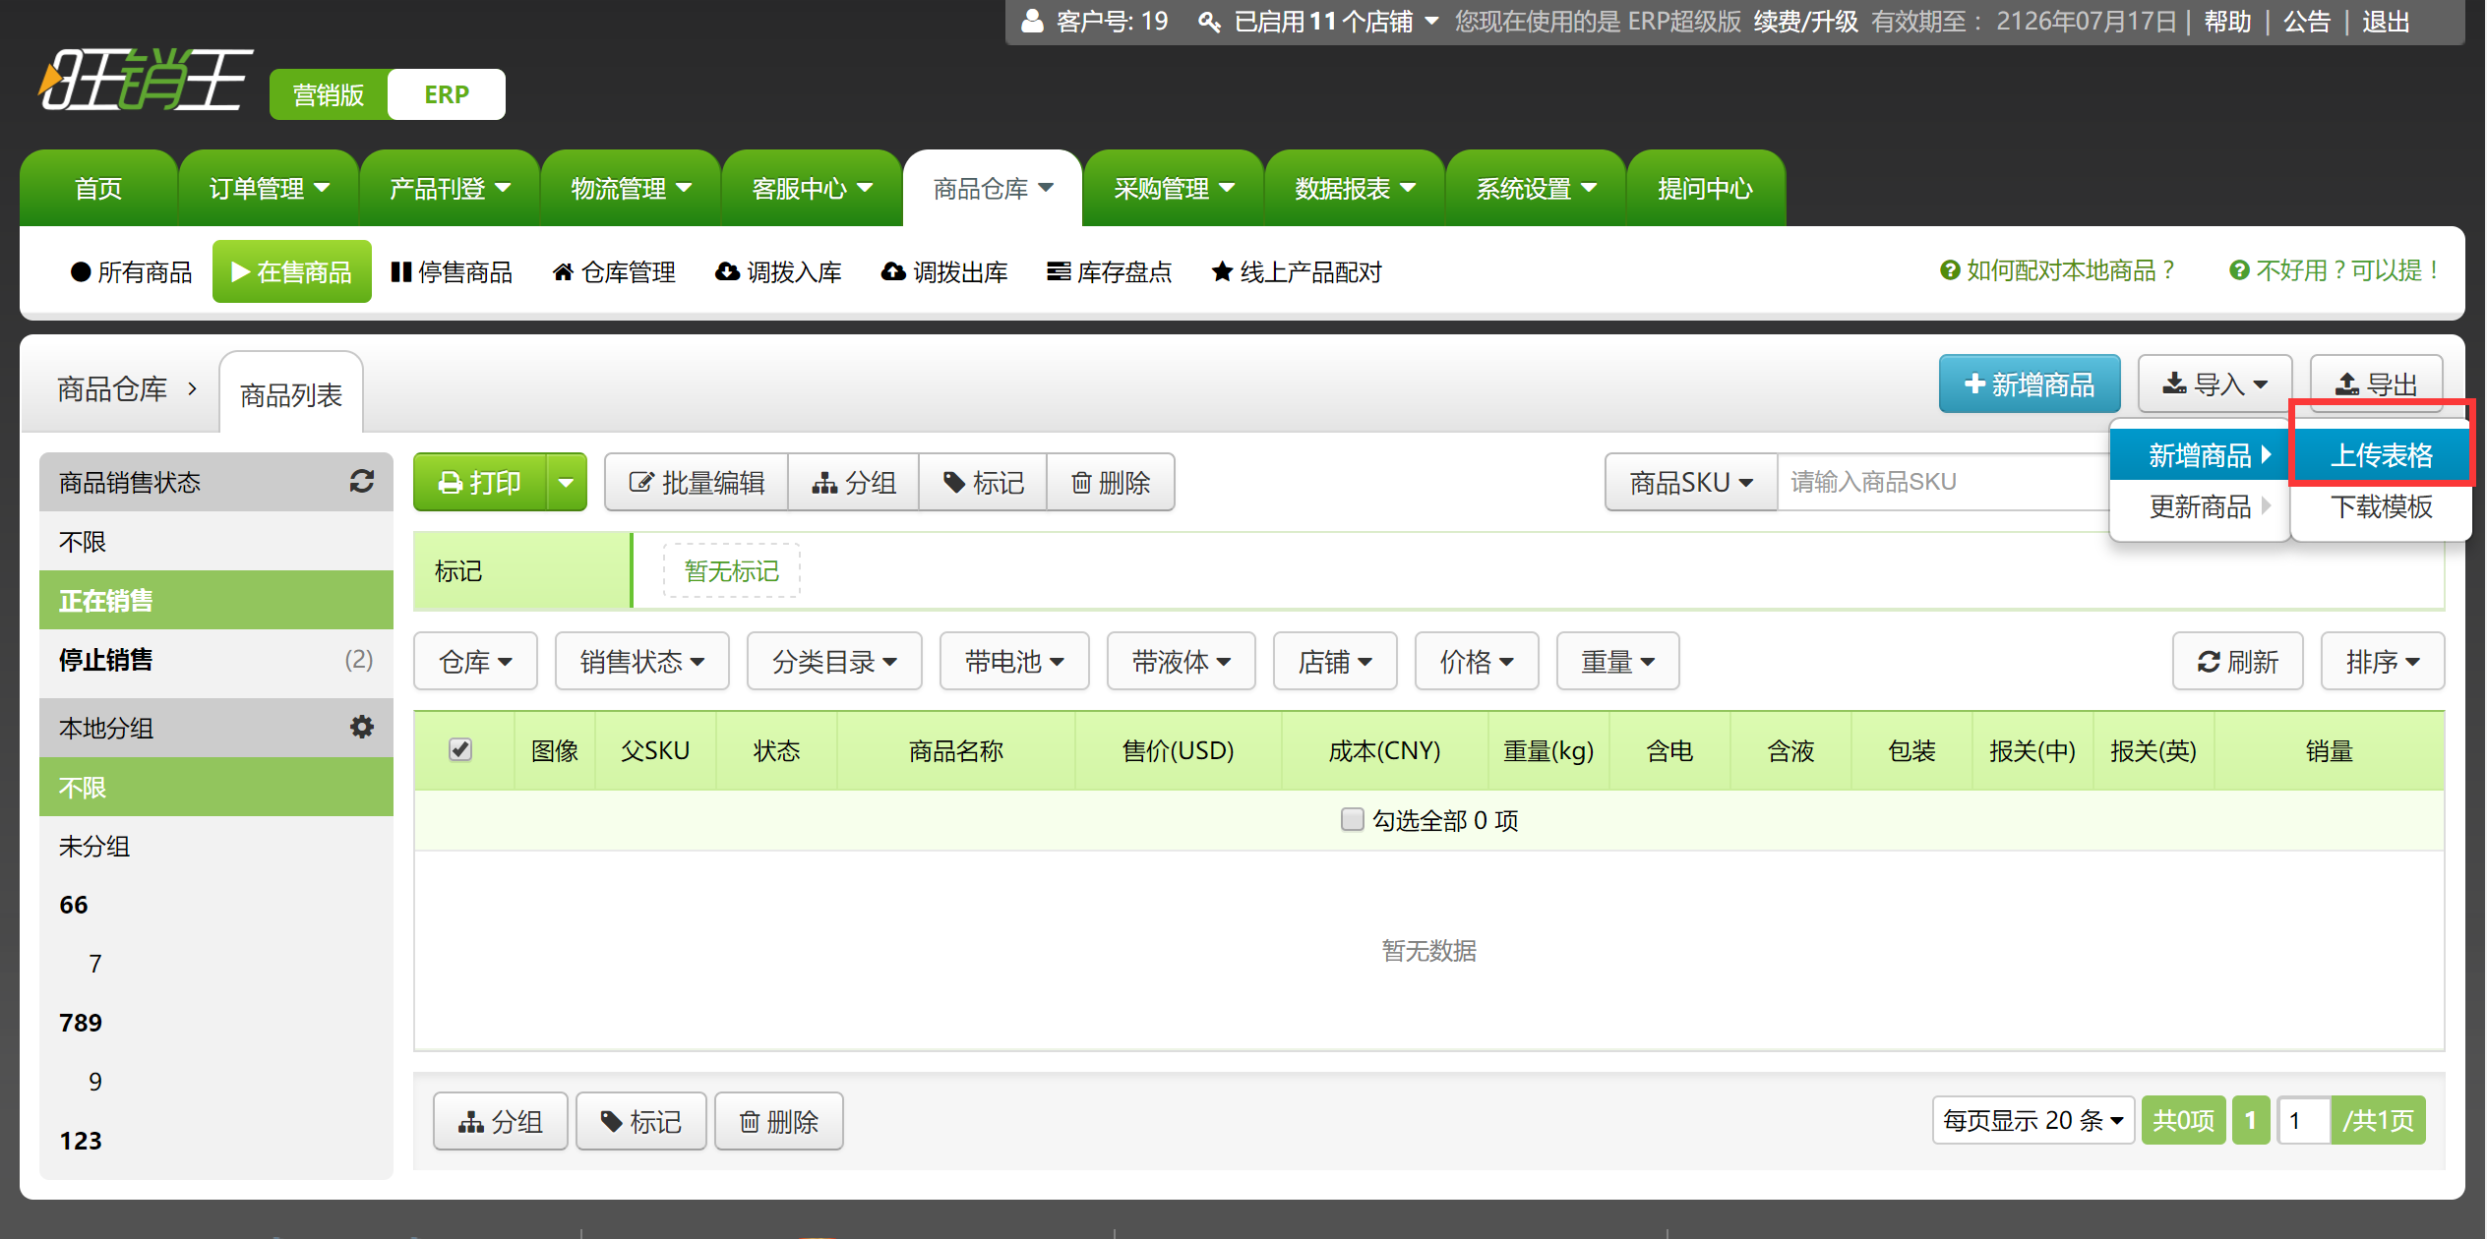Click the bottom 删除 trash button
Viewport: 2487px width, 1239px height.
[x=778, y=1121]
